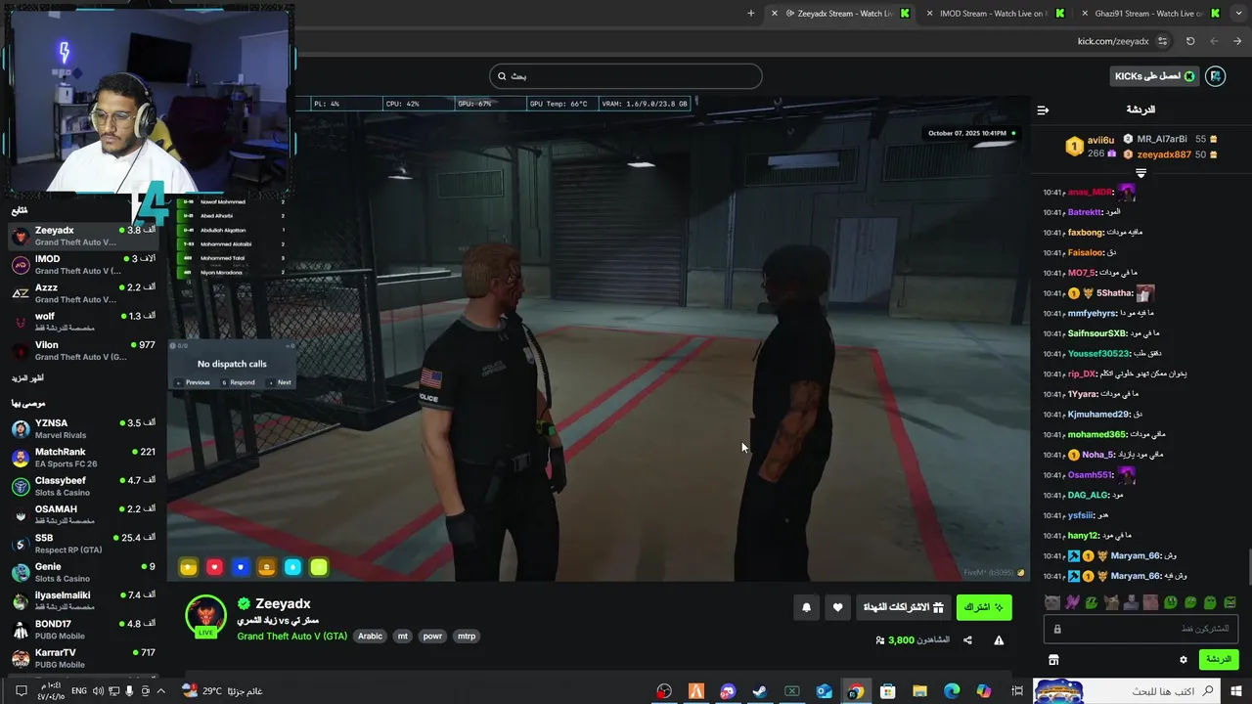Open the share stream icon

[x=967, y=640]
